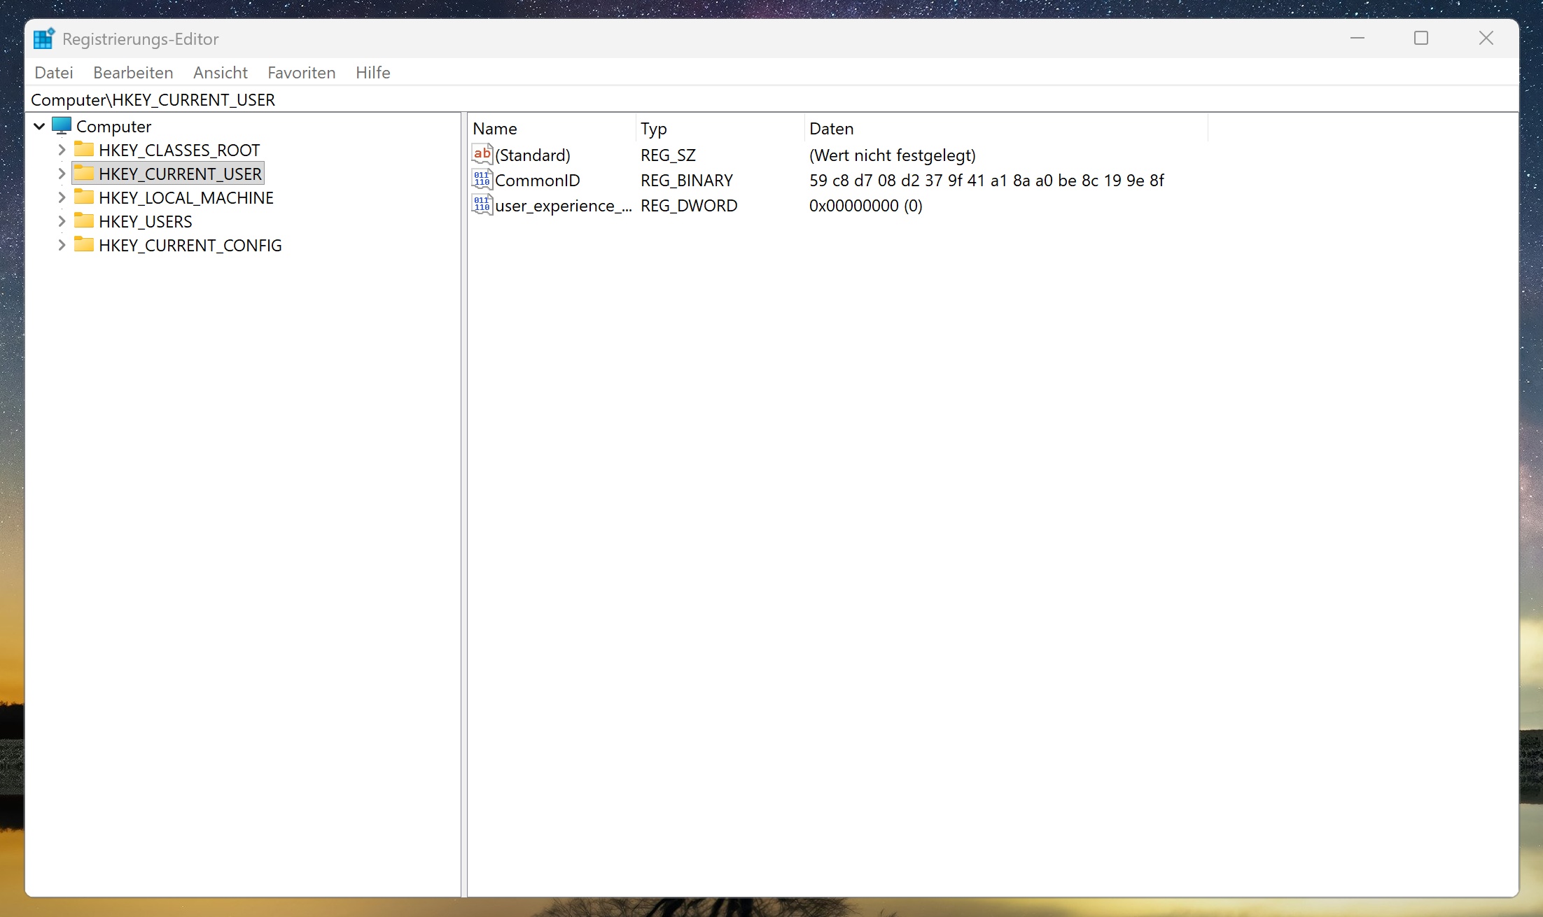This screenshot has width=1543, height=917.
Task: Select the HKEY_CURRENT_CONFIG tree label
Action: click(x=190, y=245)
